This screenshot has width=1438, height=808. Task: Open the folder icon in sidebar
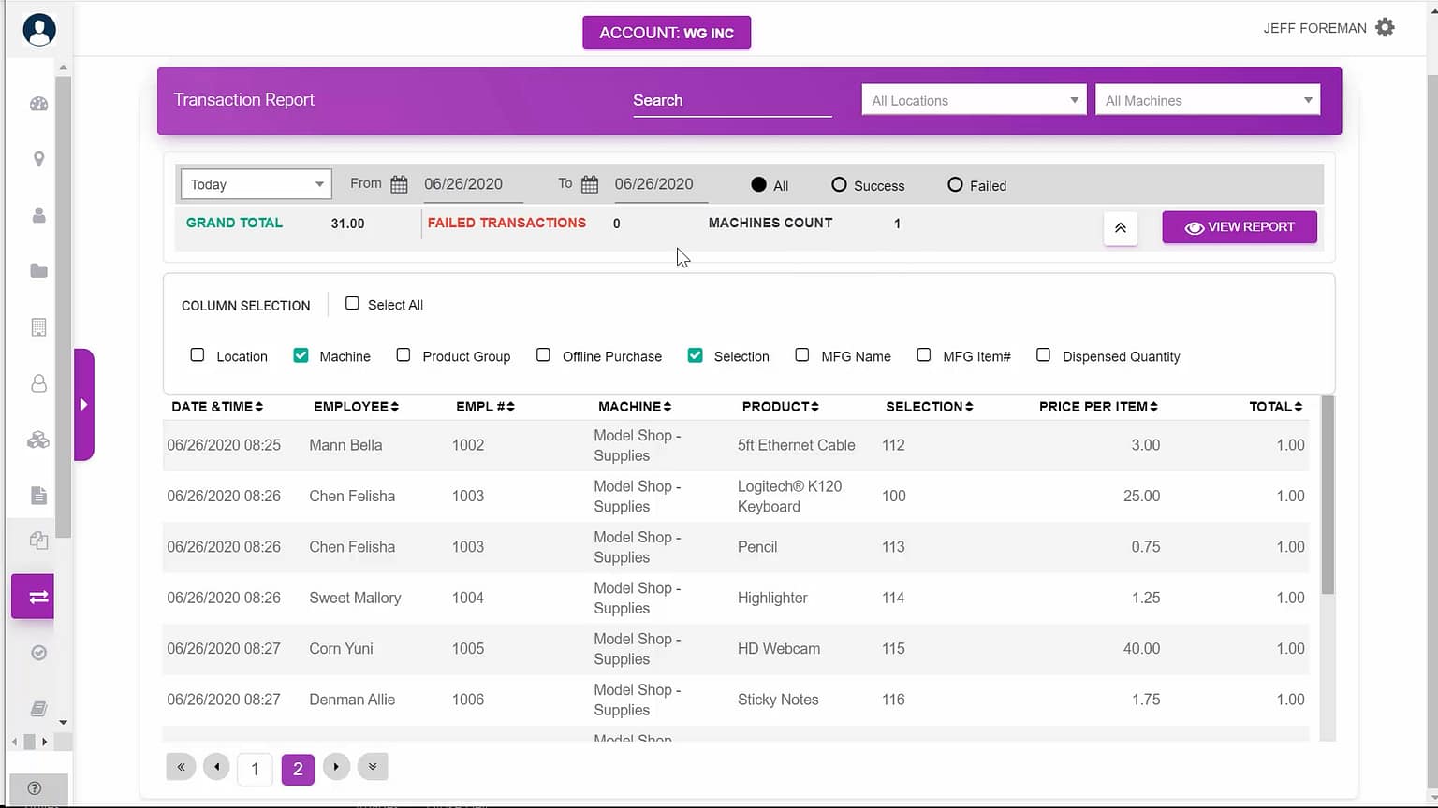38,271
